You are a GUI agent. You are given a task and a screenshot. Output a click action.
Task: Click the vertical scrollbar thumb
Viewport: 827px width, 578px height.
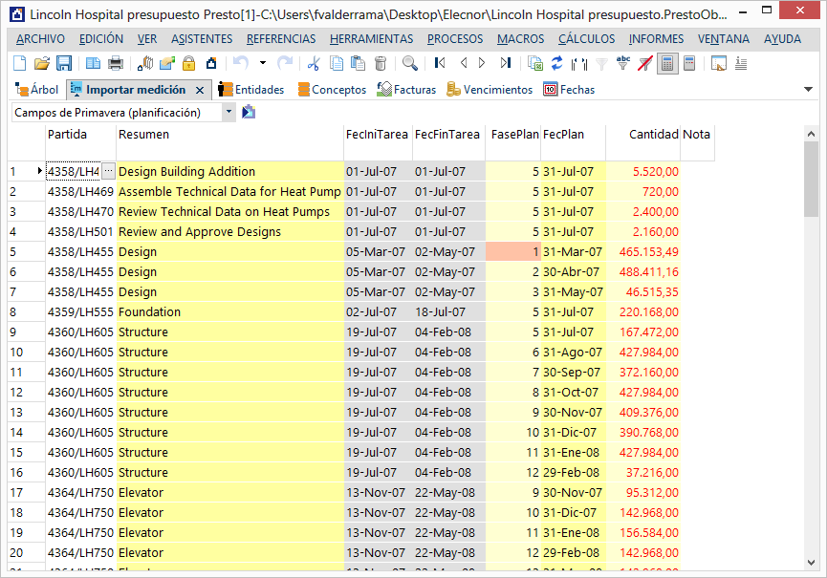point(811,180)
